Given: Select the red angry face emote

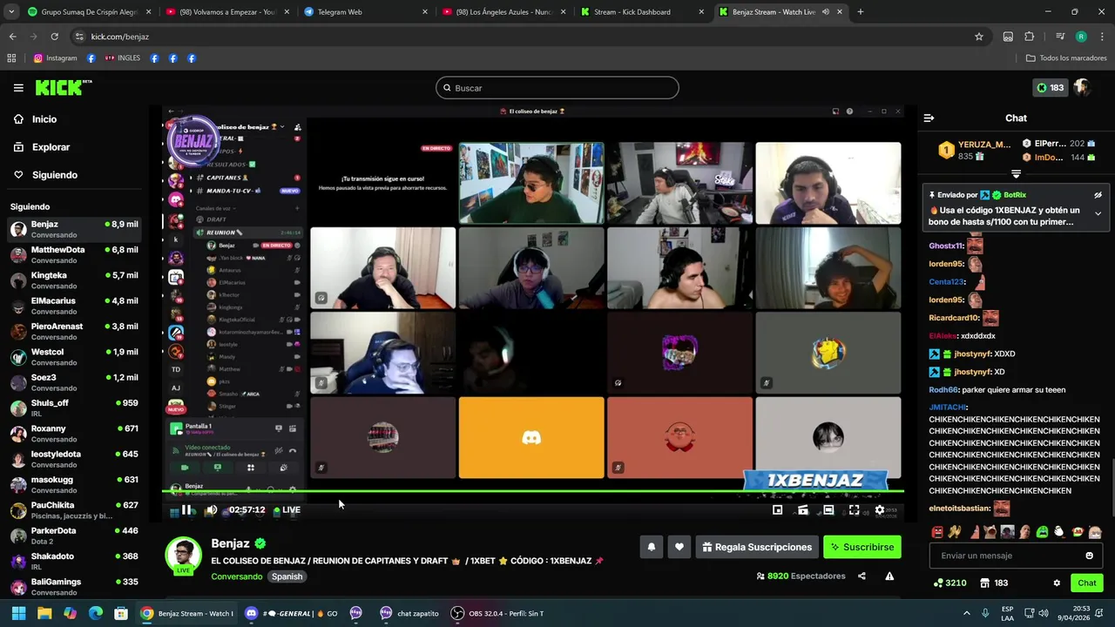Looking at the screenshot, I should [937, 532].
